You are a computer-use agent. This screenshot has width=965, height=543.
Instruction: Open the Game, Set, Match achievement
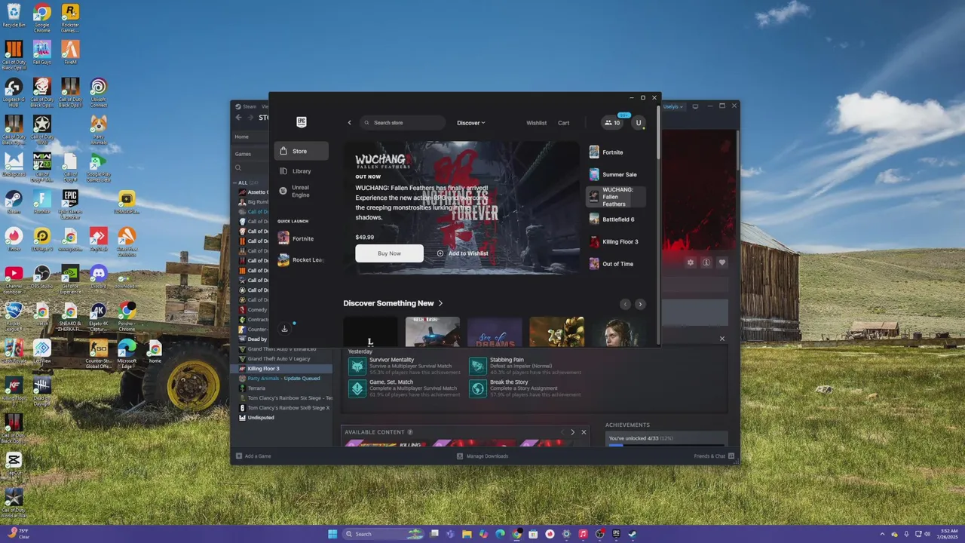point(404,388)
